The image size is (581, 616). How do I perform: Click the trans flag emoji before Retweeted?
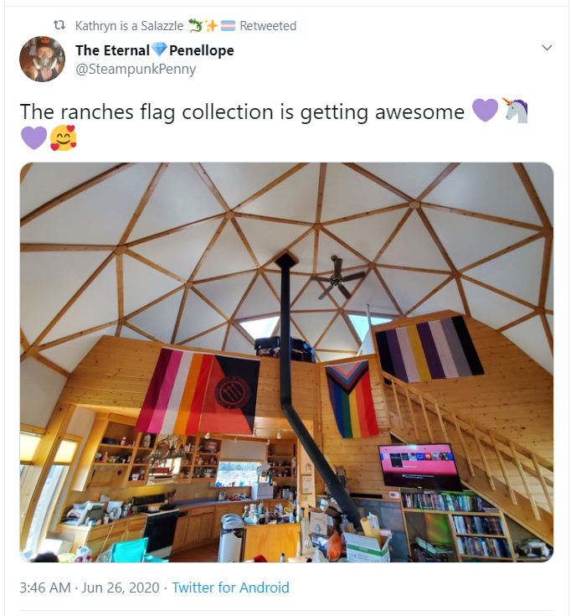tap(229, 26)
